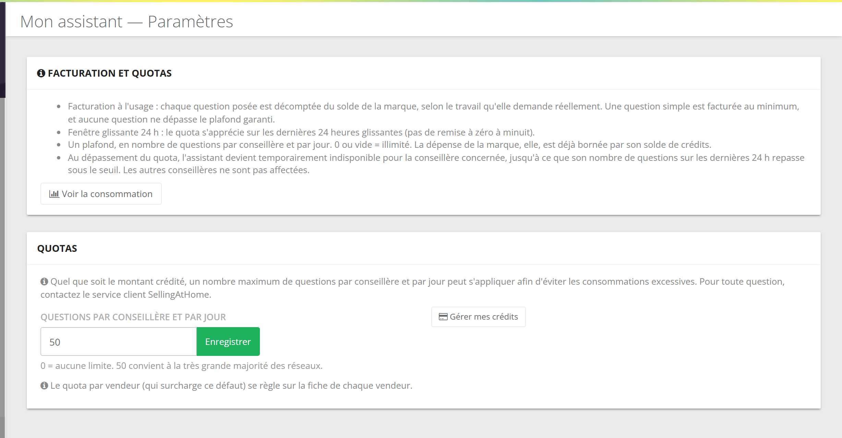Click the 'Mon assistant — Paramètres' page title

click(x=127, y=22)
